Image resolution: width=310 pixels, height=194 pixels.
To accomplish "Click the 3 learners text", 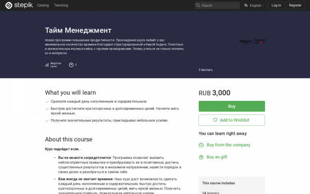I will tap(206, 70).
